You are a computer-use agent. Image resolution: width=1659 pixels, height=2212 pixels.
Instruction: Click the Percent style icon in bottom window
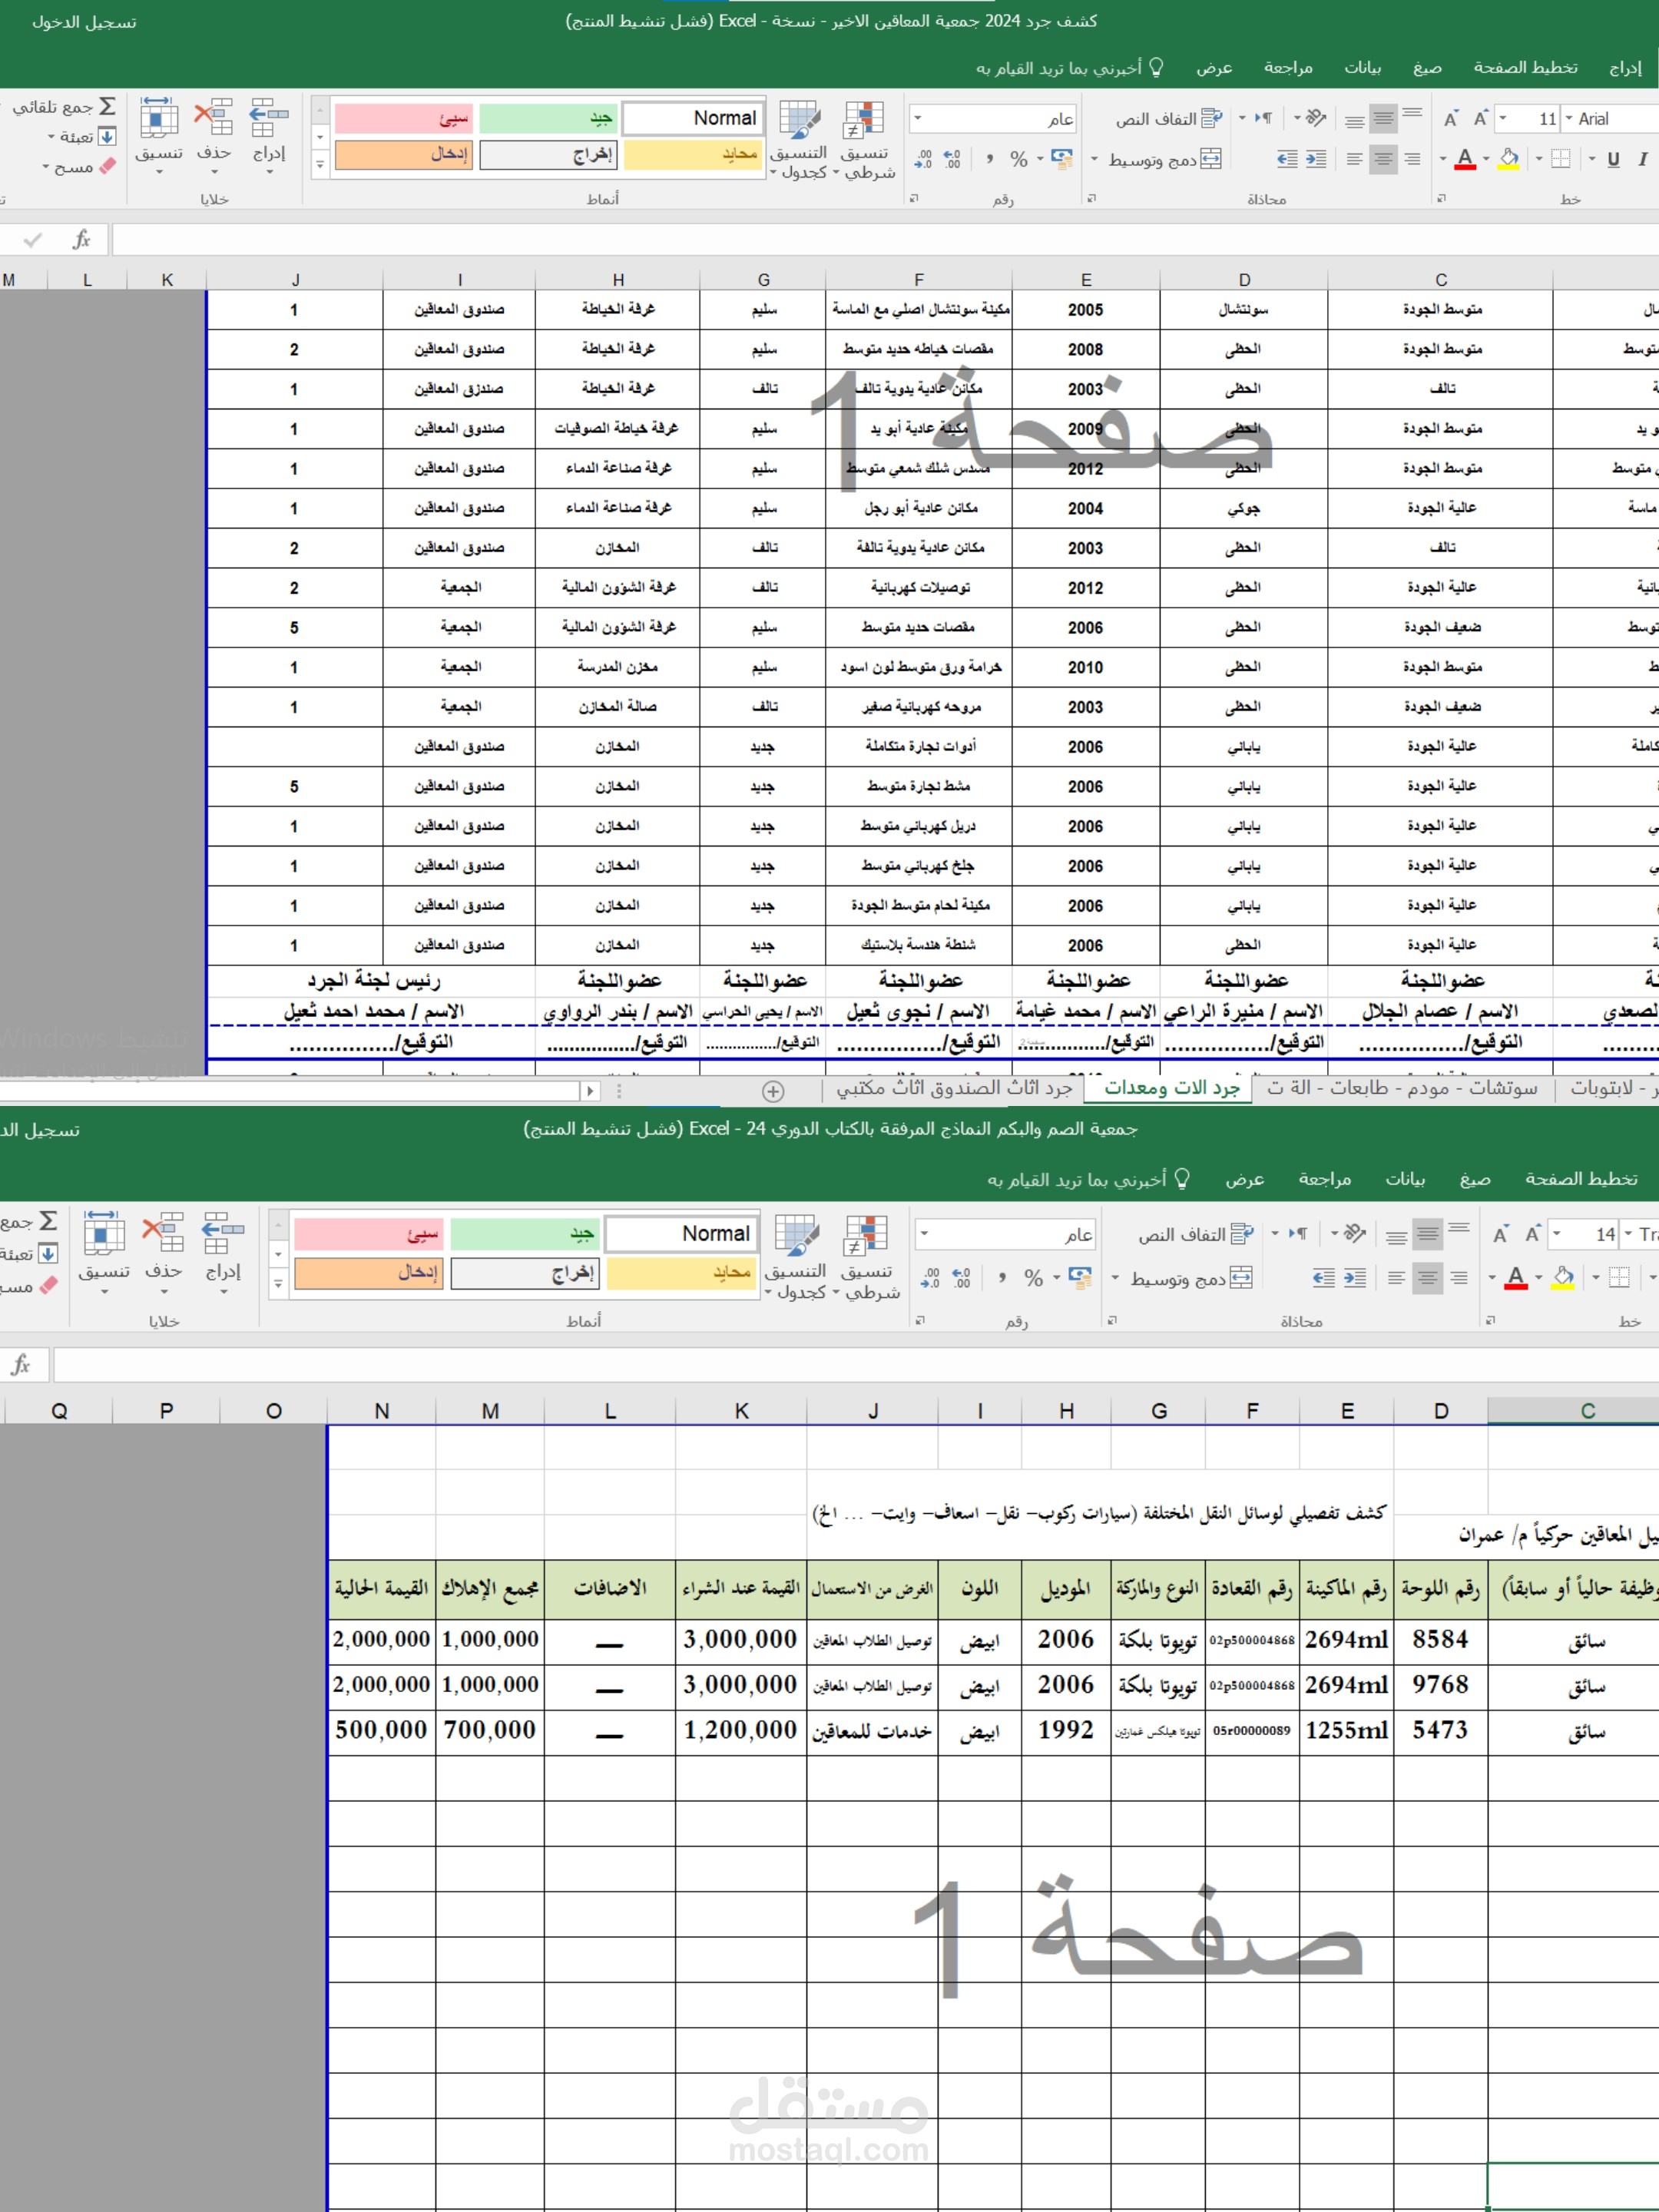click(x=1034, y=1277)
